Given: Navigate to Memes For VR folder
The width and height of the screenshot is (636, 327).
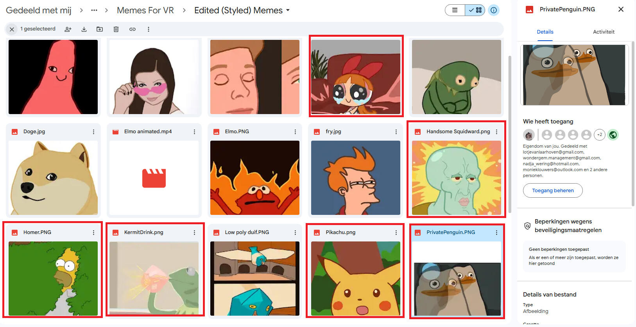Looking at the screenshot, I should coord(145,10).
